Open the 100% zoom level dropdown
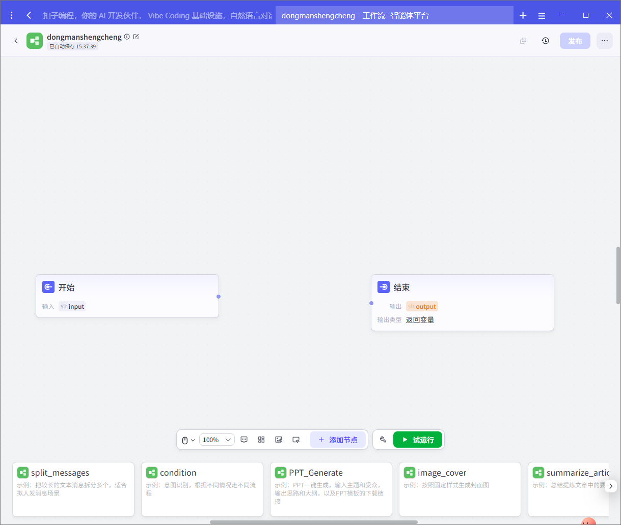Screen dimensions: 621x525 [x=217, y=440]
